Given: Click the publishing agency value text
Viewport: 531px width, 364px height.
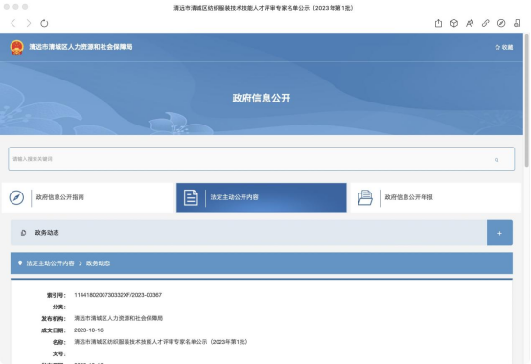Looking at the screenshot, I should pyautogui.click(x=119, y=318).
